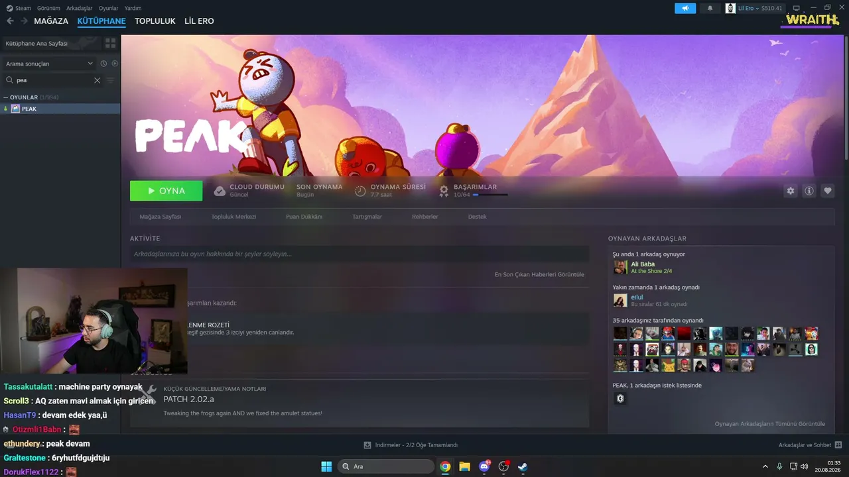849x477 pixels.
Task: Clear the search text with the X
Action: [97, 80]
